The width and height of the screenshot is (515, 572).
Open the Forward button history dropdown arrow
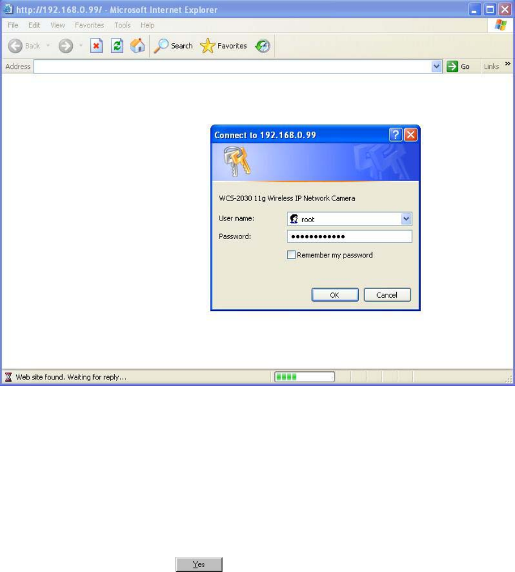(x=81, y=46)
